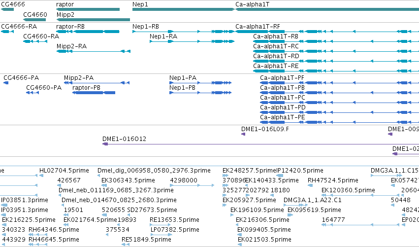Viewport: 419px width, 247px height.
Task: Select the Mipp2 gene bar
Action: click(x=93, y=20)
